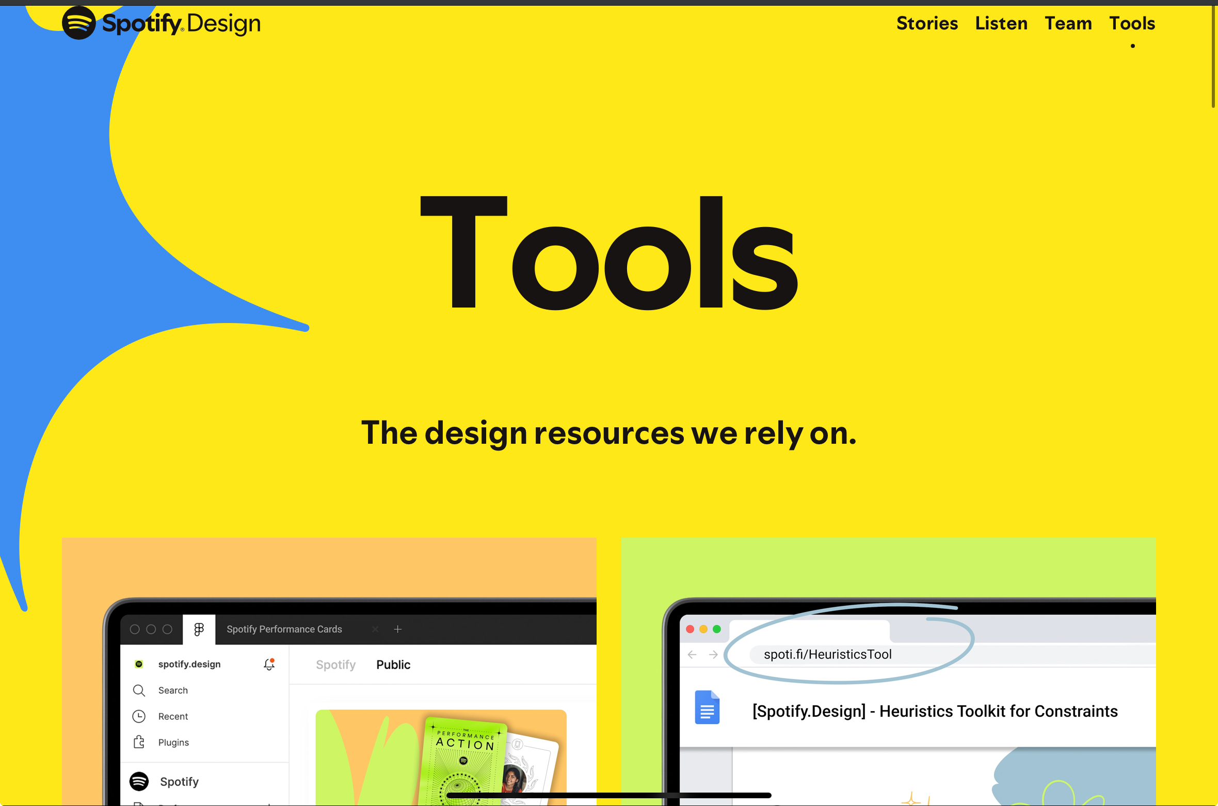Select the Tools navigation item
The width and height of the screenshot is (1218, 806).
[x=1132, y=23]
